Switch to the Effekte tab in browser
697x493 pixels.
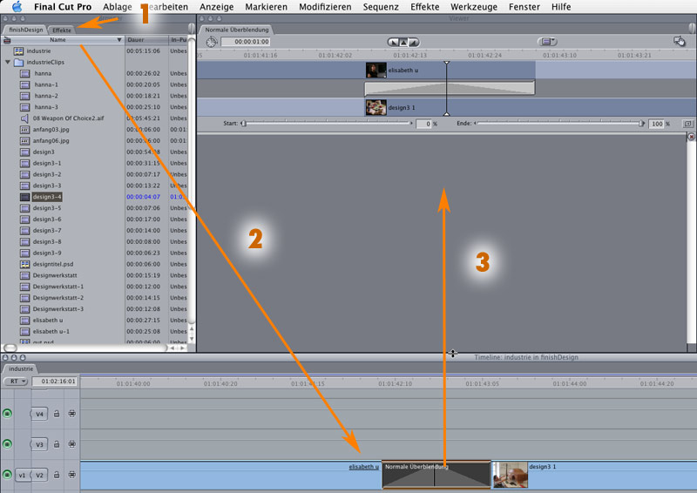point(62,30)
